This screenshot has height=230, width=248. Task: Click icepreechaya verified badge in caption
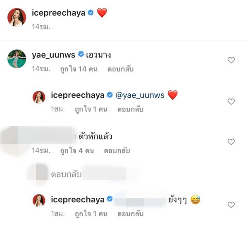pyautogui.click(x=91, y=12)
